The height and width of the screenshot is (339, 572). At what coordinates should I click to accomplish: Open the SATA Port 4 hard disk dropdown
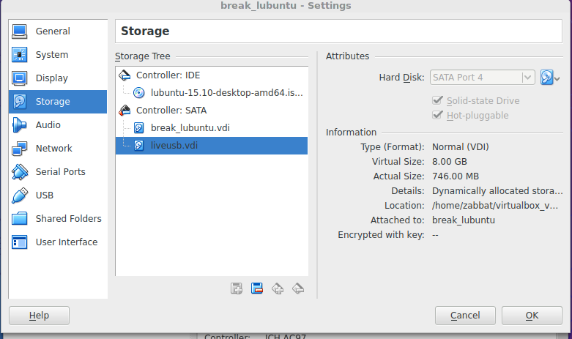482,78
